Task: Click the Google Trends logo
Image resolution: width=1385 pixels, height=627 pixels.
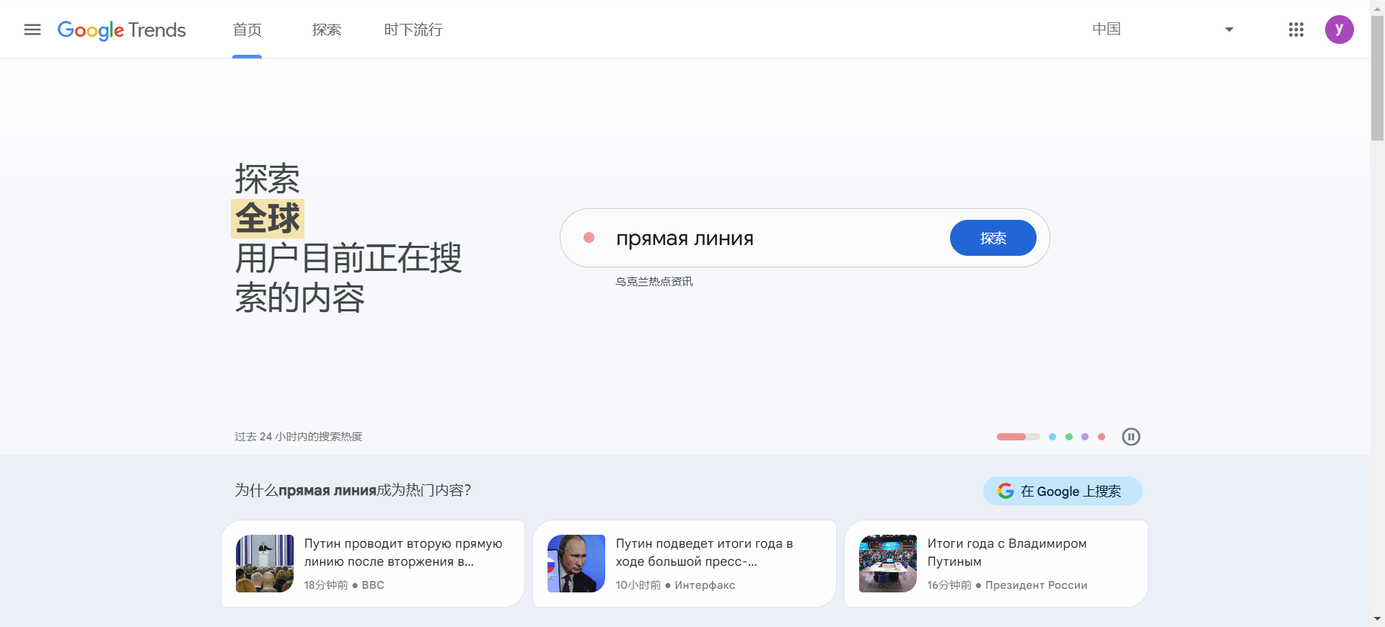Action: click(122, 30)
